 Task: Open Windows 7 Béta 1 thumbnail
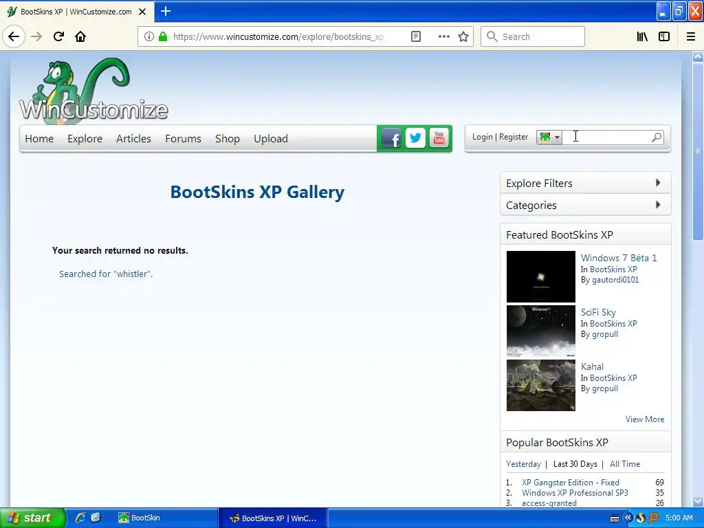click(540, 276)
